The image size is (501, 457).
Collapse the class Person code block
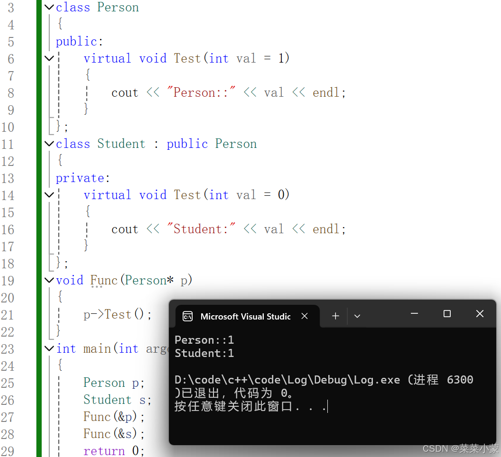[x=49, y=7]
